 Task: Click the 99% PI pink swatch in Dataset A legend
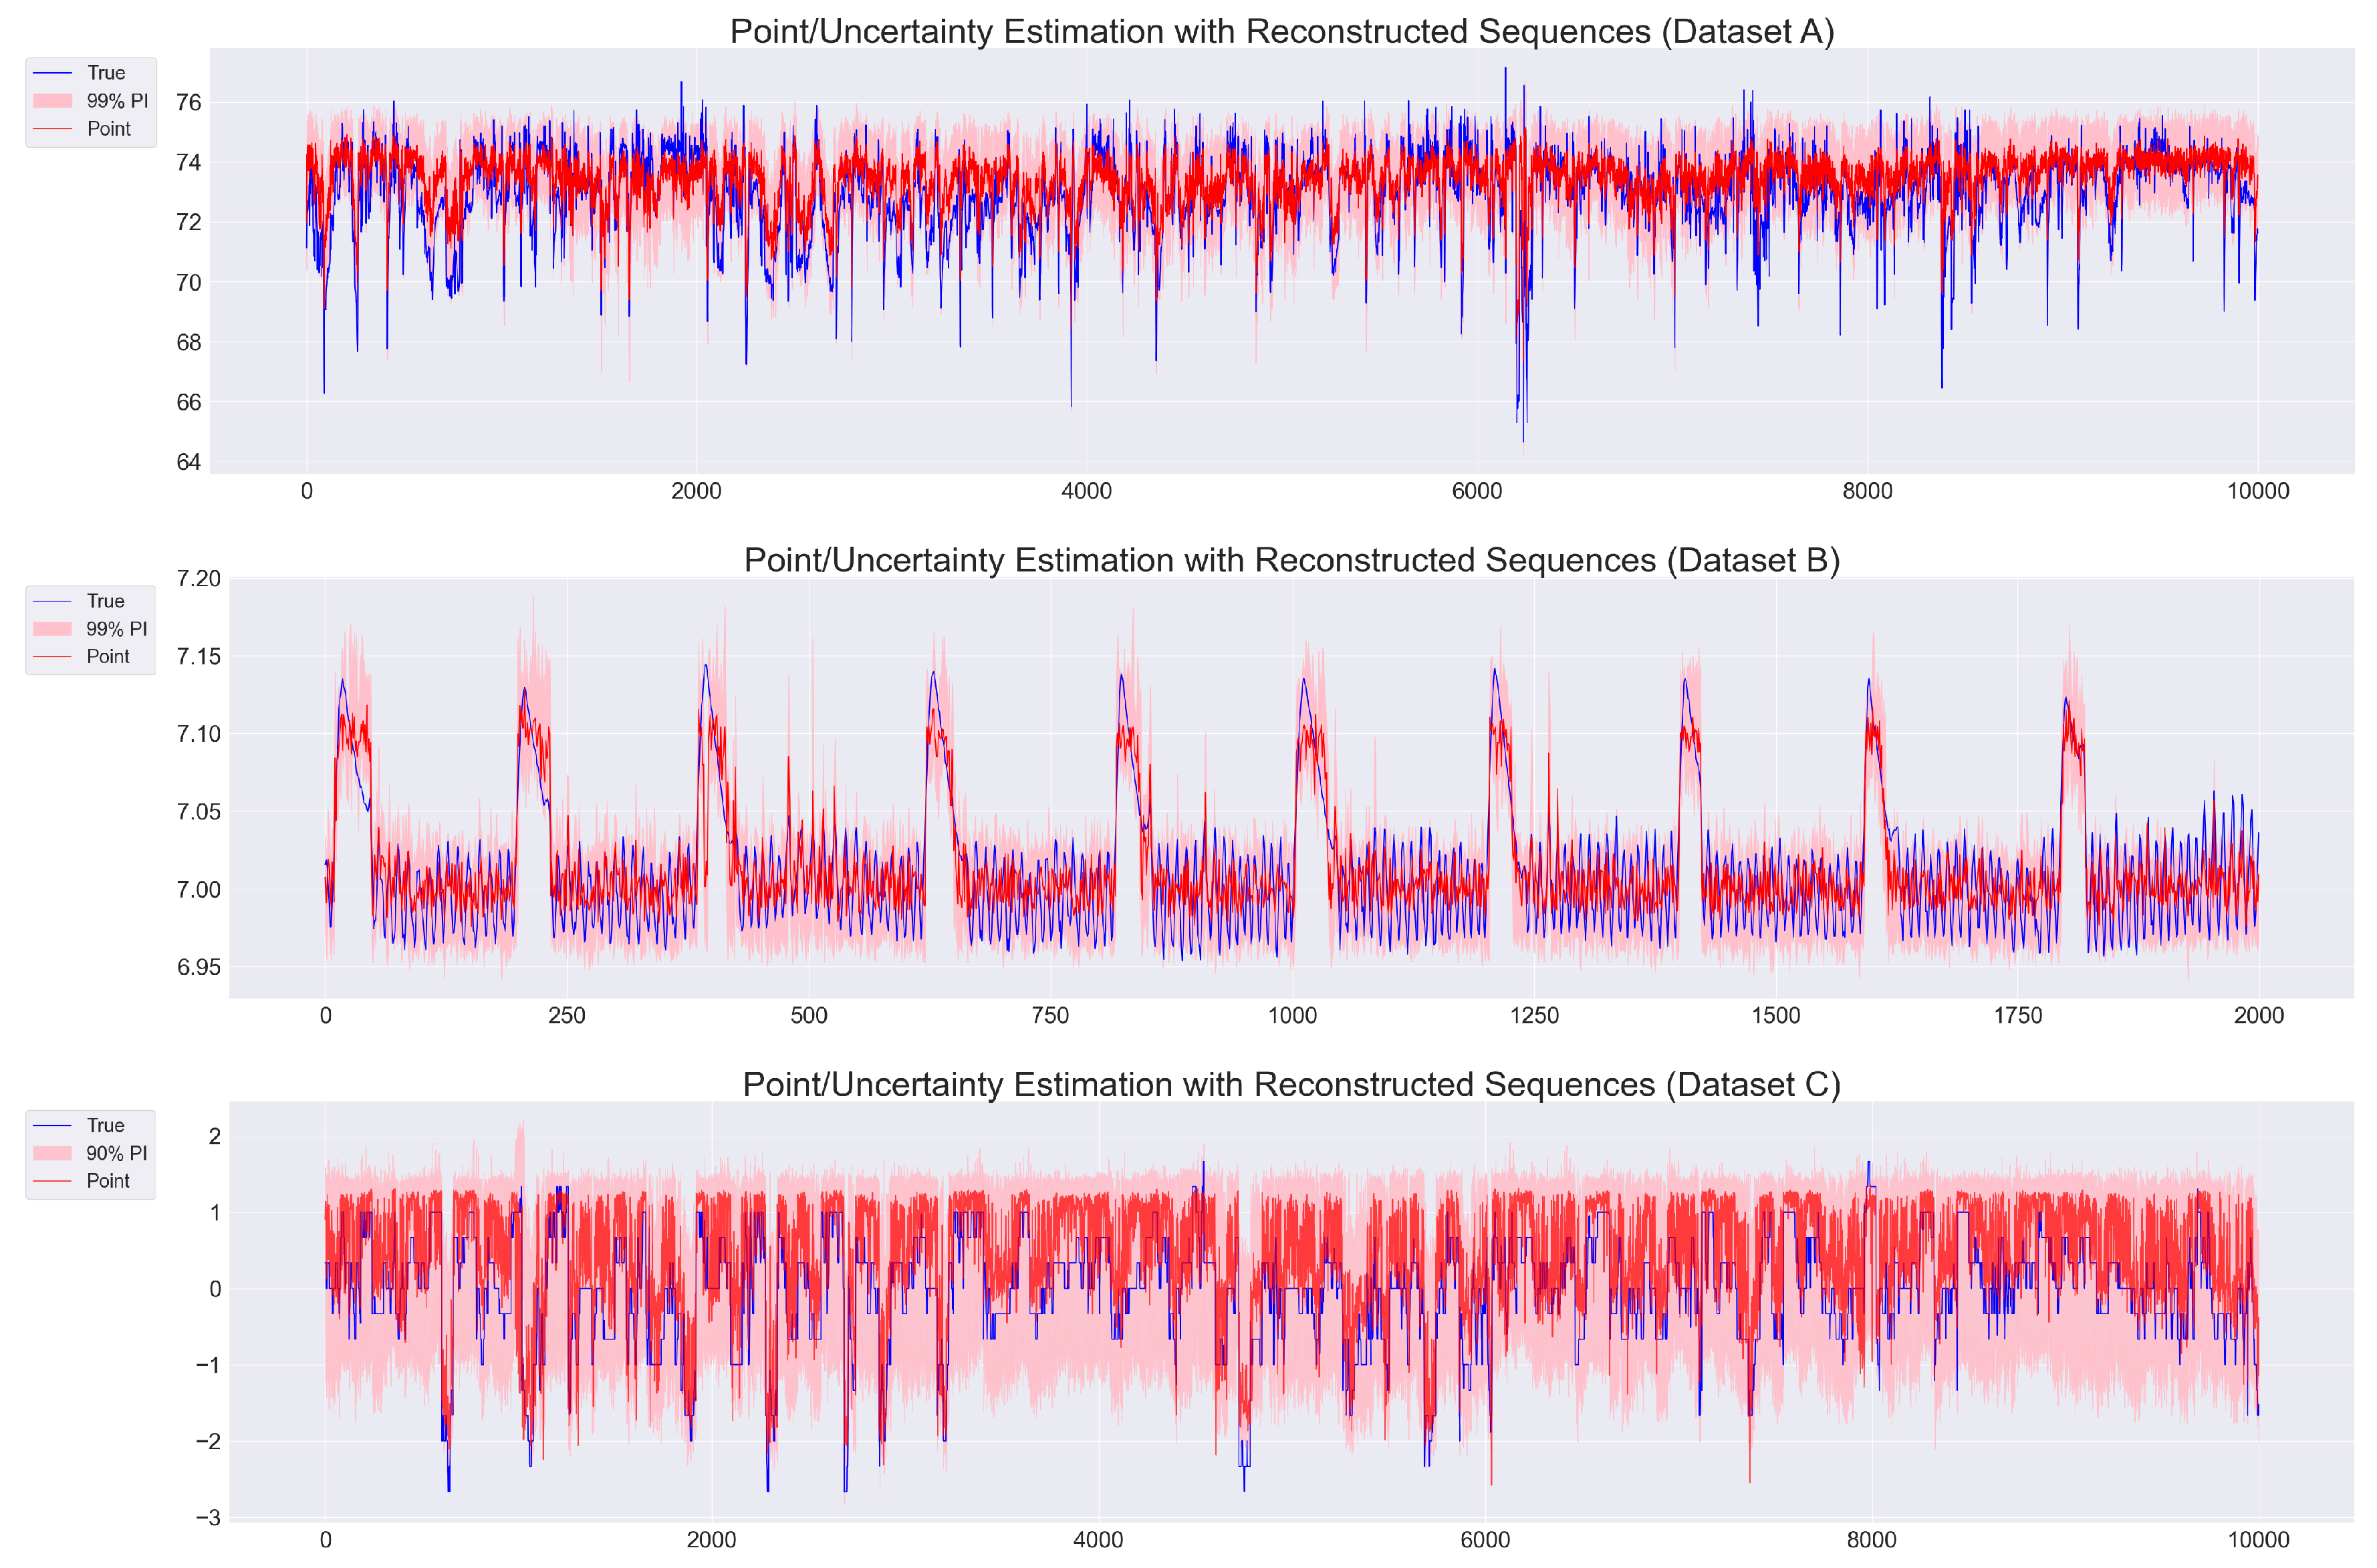tap(53, 101)
